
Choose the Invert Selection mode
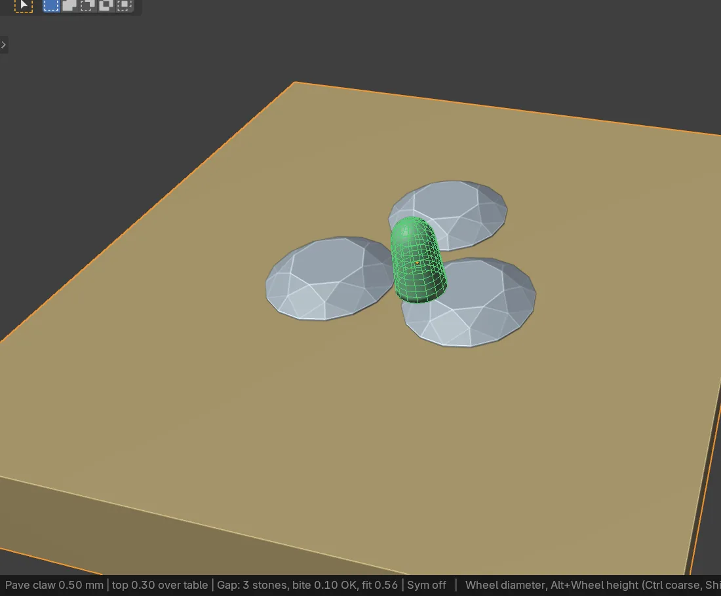point(106,5)
